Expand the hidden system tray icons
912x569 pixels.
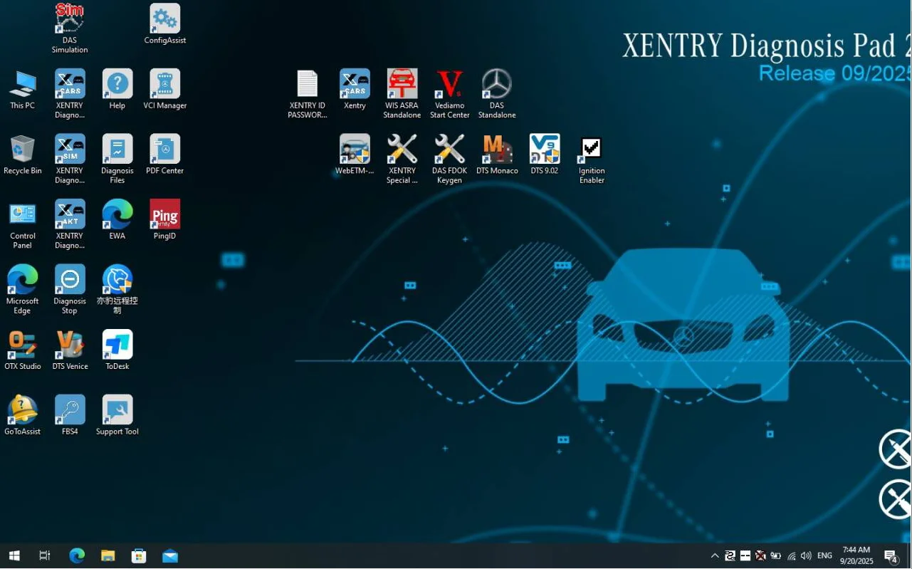(x=715, y=555)
